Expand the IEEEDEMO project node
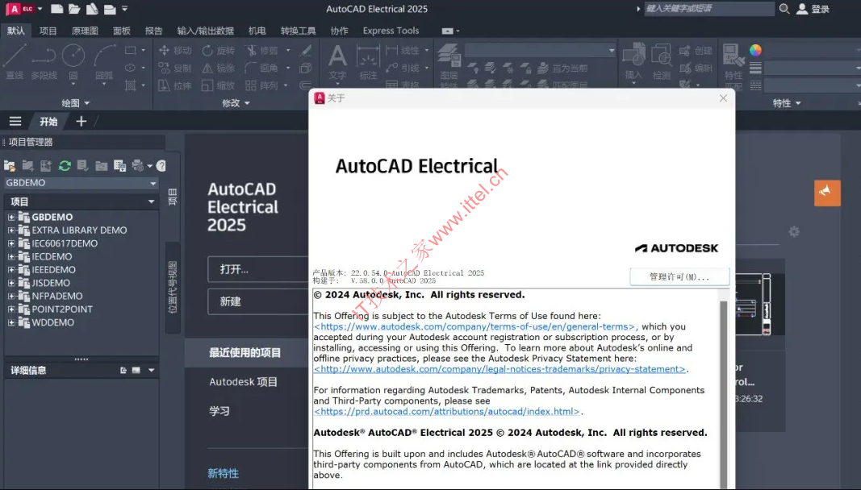 [x=11, y=270]
